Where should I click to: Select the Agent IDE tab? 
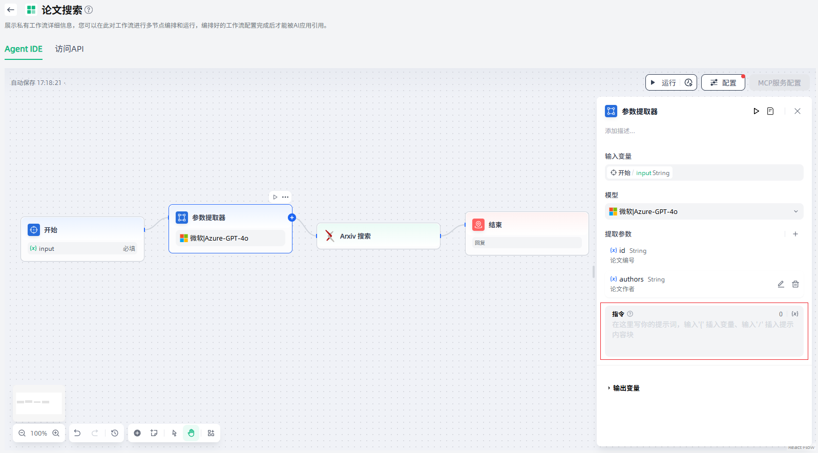[x=24, y=49]
